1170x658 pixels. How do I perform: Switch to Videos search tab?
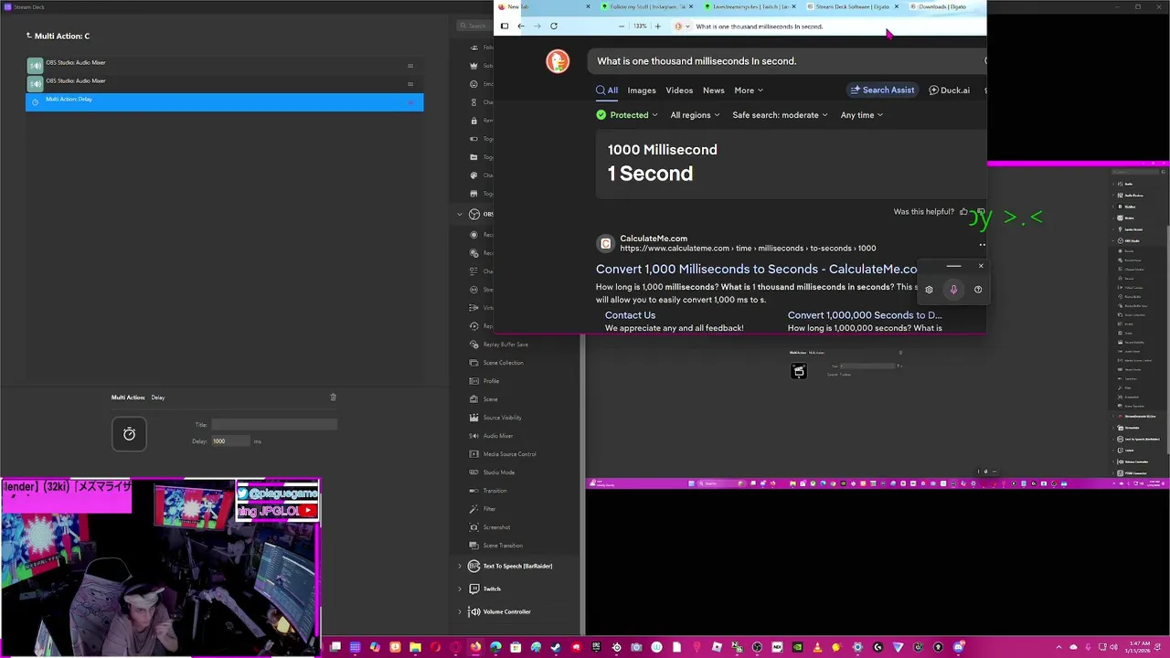[679, 90]
